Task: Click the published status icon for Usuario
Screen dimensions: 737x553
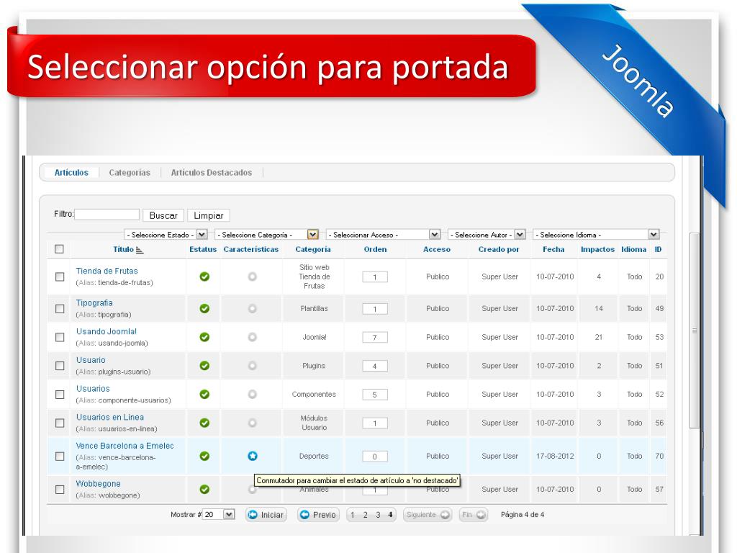Action: (204, 365)
